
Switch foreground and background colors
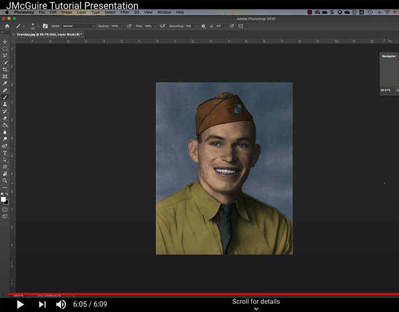coord(7,194)
